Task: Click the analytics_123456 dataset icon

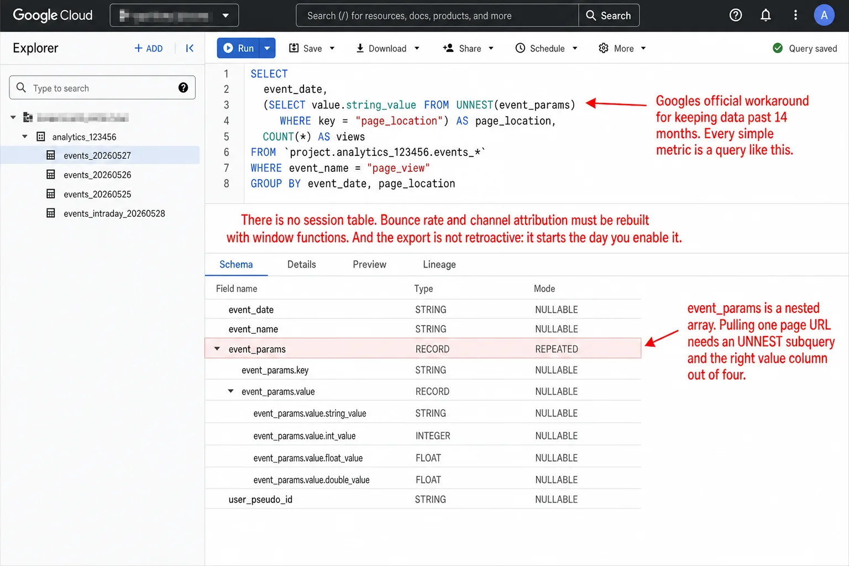Action: click(41, 137)
